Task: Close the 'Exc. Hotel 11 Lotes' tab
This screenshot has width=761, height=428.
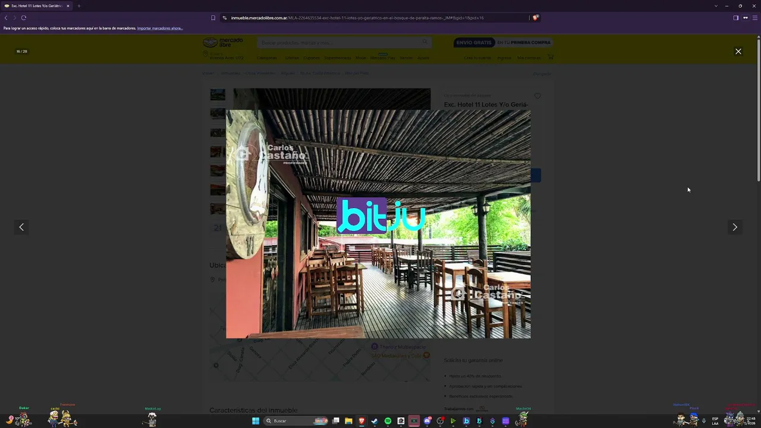Action: (68, 6)
